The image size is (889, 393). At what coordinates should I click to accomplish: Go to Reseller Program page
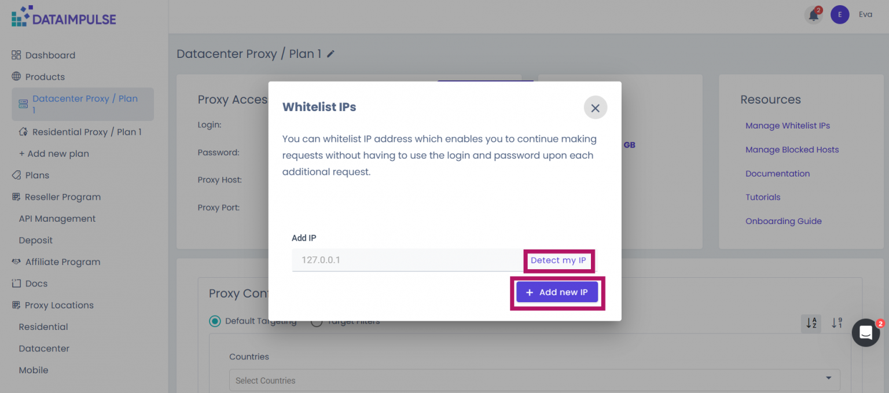click(x=63, y=197)
